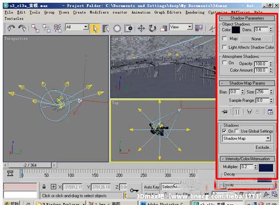Screen dimensions: 280x205
Task: Toggle the Selection Lock padlock icon
Action: [44, 187]
